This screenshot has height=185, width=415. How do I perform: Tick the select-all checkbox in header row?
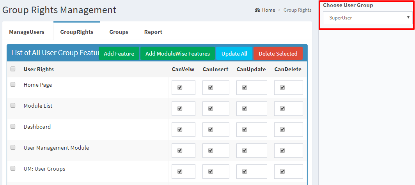[x=13, y=69]
